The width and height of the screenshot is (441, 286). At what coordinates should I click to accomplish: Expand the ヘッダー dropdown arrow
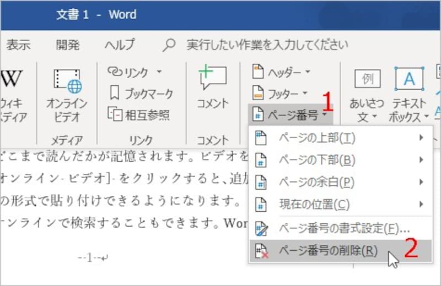click(x=308, y=72)
